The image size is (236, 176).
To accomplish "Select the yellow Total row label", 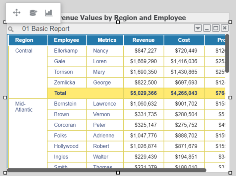I will [x=60, y=93].
